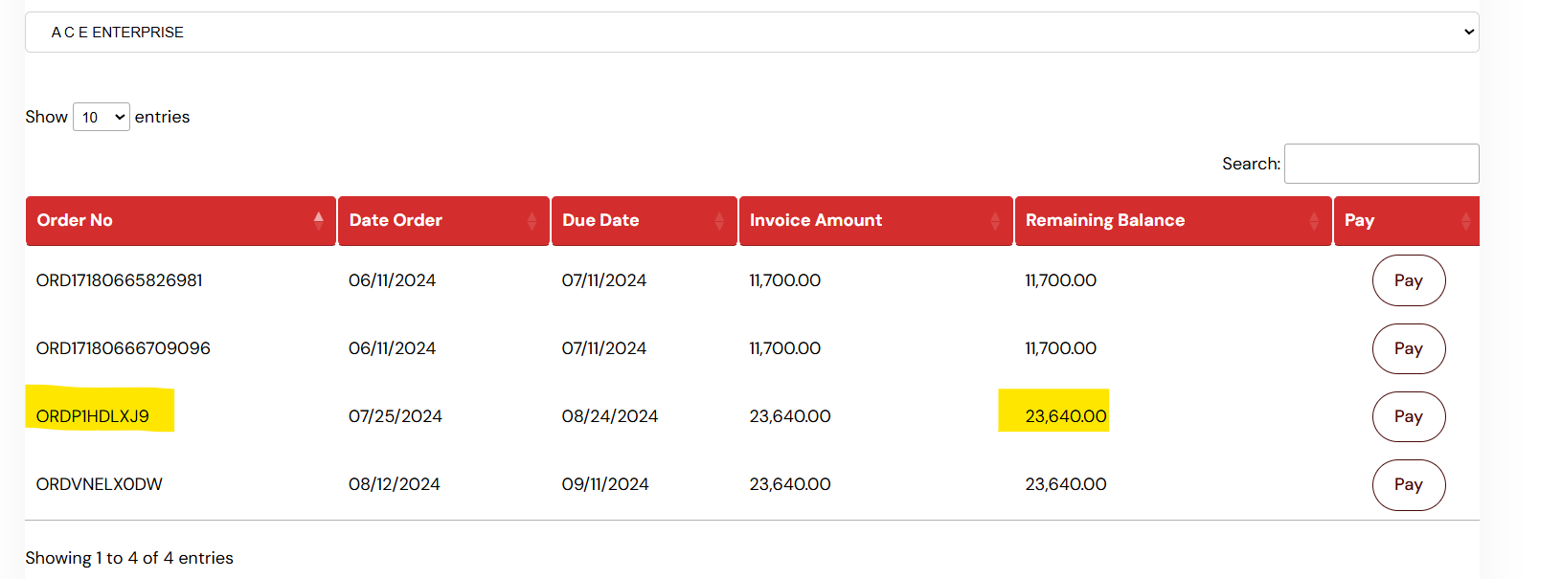Click sort arrows in Remaining Balance header
The width and height of the screenshot is (1562, 579).
coord(1314,221)
